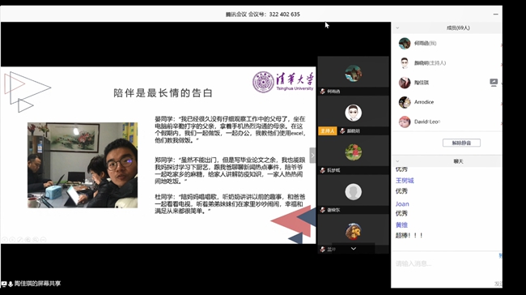This screenshot has width=526, height=295.
Task: Click the cartoon glasses avatar video tile
Action: [x=354, y=113]
